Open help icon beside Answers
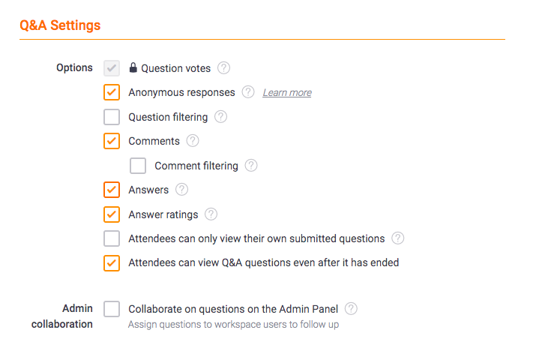560x354 pixels. [181, 190]
